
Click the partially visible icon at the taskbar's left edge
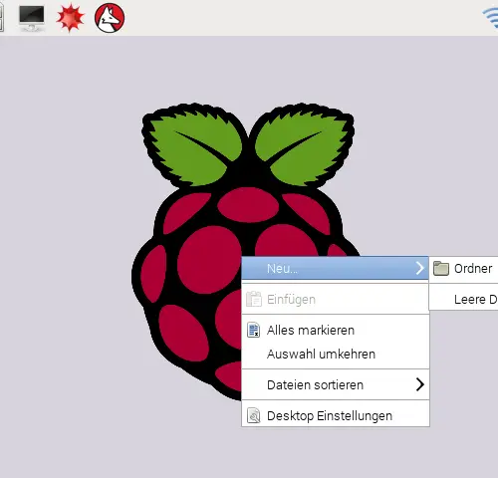2,18
